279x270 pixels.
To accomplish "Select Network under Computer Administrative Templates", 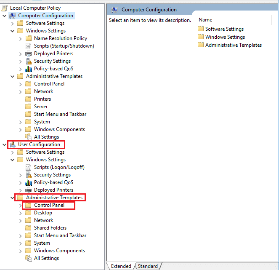I will pyautogui.click(x=44, y=91).
